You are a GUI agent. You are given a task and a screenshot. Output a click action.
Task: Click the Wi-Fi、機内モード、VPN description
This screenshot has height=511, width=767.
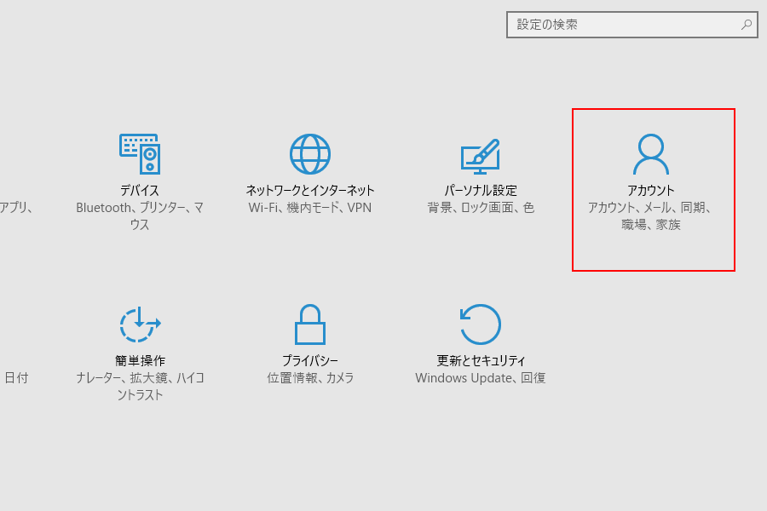click(310, 208)
